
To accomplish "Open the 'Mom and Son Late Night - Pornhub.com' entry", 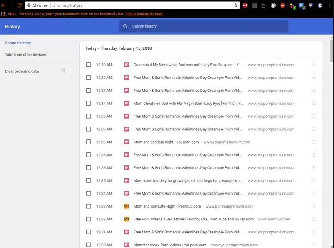I will (167, 206).
